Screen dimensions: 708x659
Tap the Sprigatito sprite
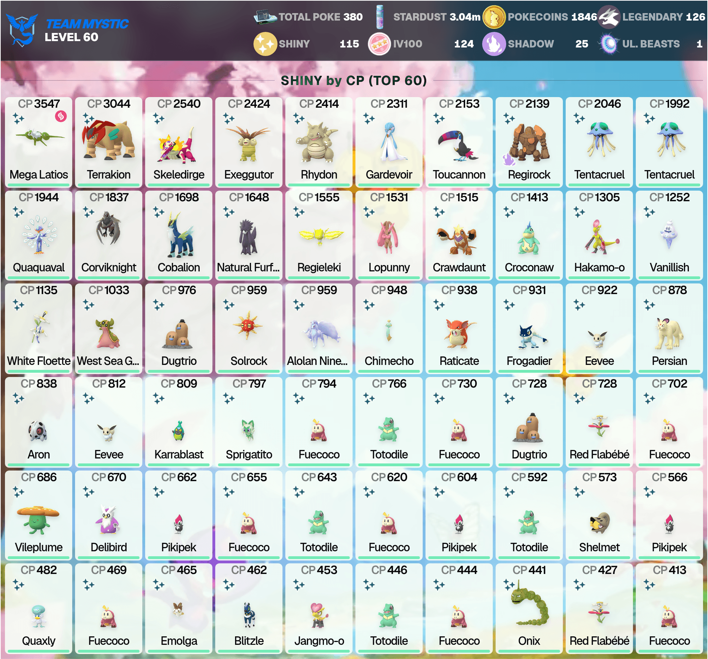point(248,430)
